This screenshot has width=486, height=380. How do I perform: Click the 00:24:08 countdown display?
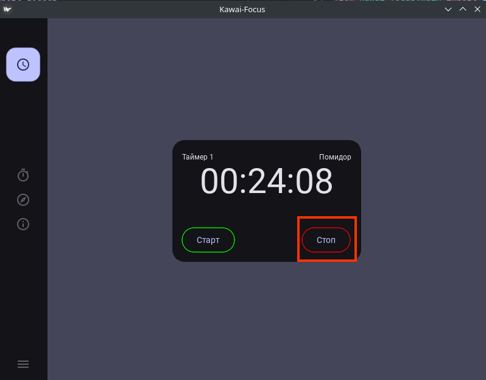coord(266,181)
